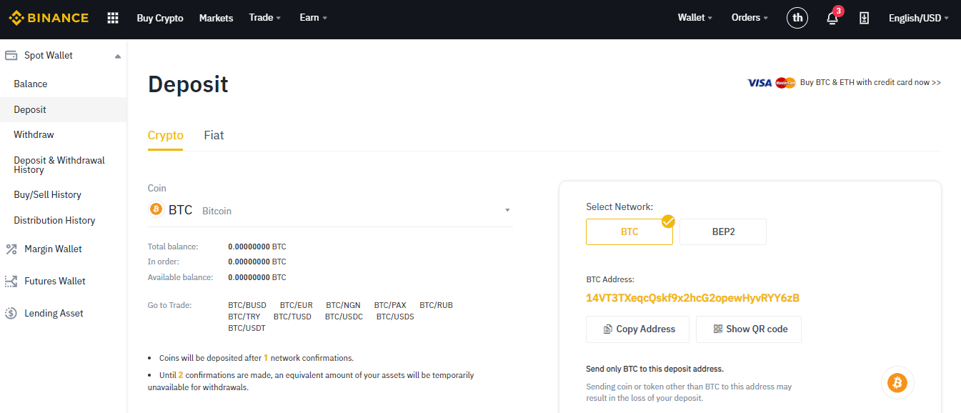The image size is (961, 413).
Task: Click the Visa card logo
Action: pyautogui.click(x=760, y=83)
